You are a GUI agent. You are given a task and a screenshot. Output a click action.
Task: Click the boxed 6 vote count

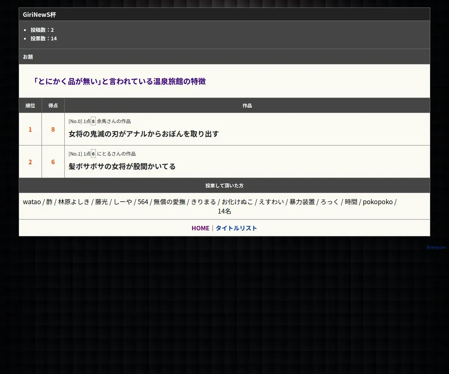pyautogui.click(x=93, y=154)
